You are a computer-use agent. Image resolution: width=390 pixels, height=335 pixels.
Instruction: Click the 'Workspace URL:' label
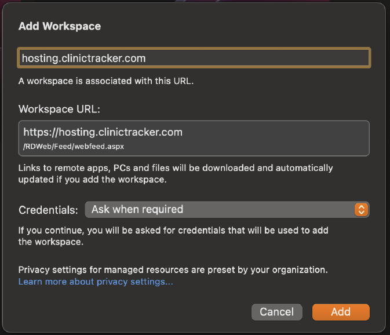[x=59, y=109]
